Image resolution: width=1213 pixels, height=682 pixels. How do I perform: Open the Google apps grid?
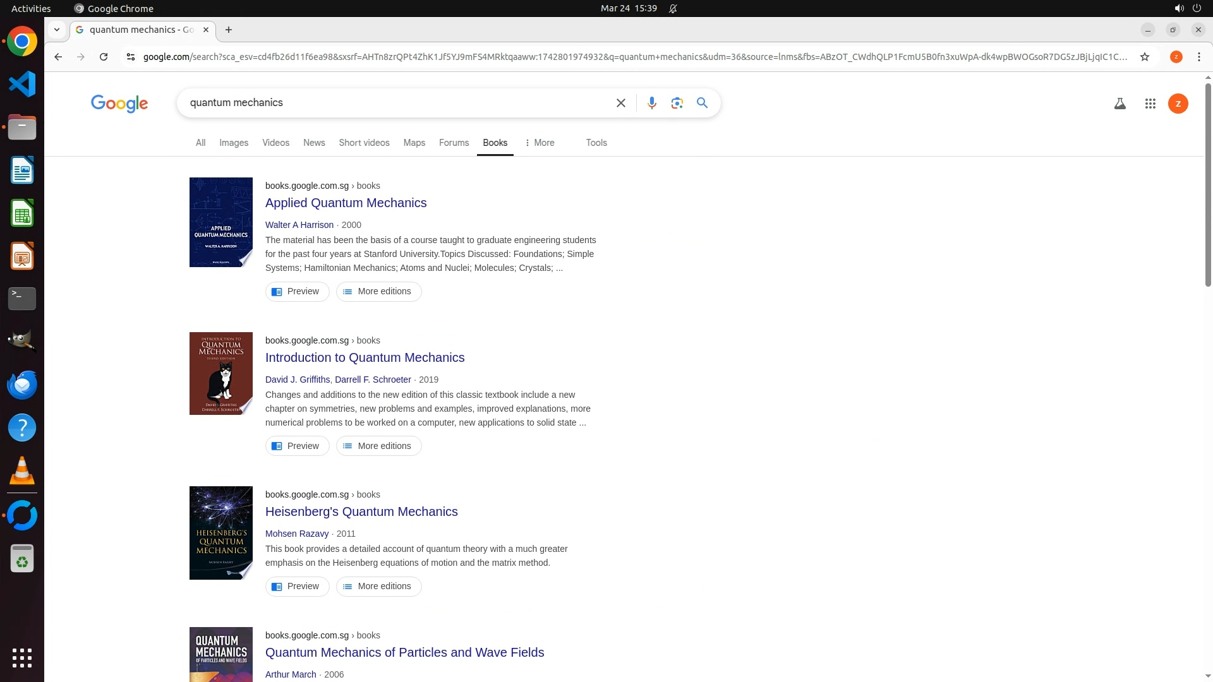[1150, 104]
